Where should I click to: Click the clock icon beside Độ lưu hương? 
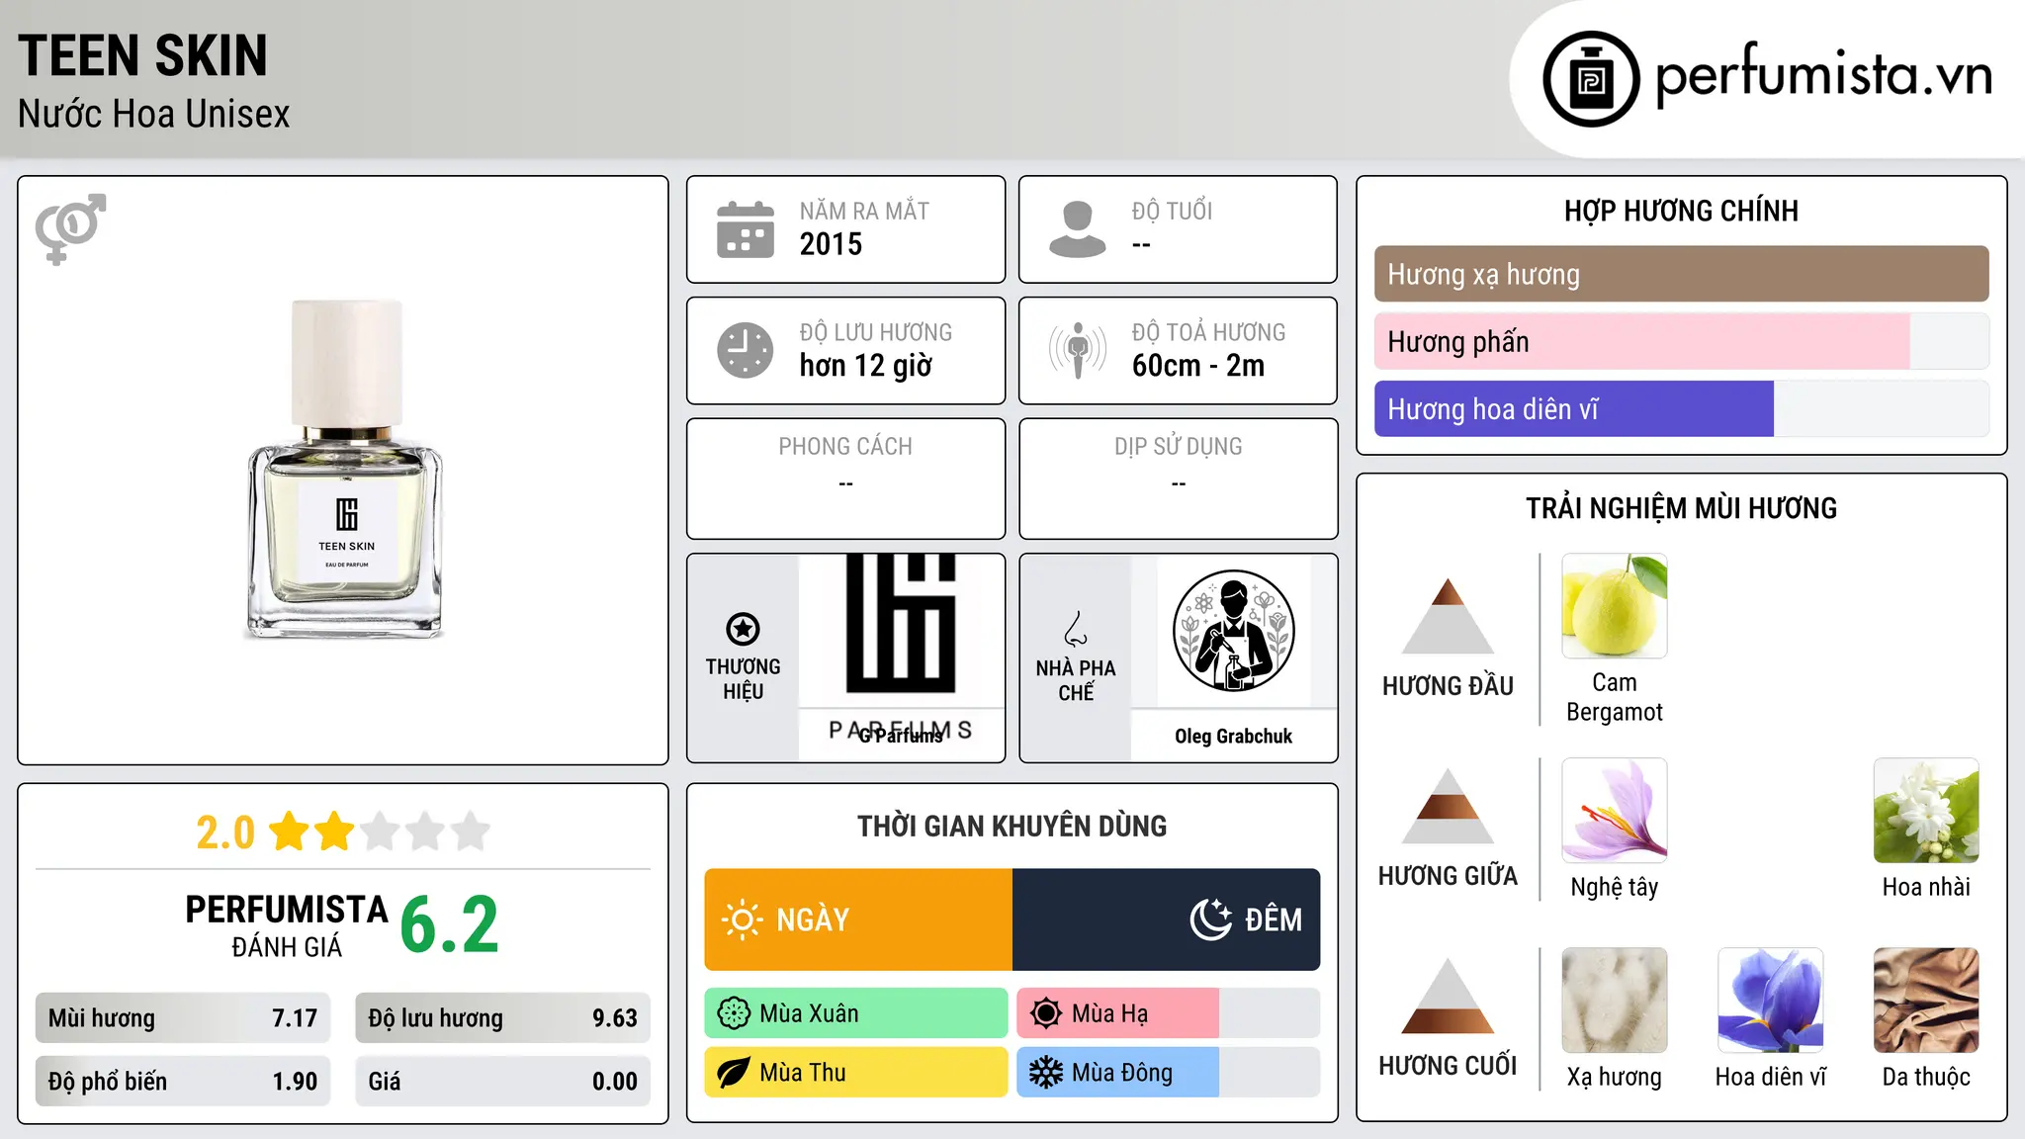click(x=746, y=350)
